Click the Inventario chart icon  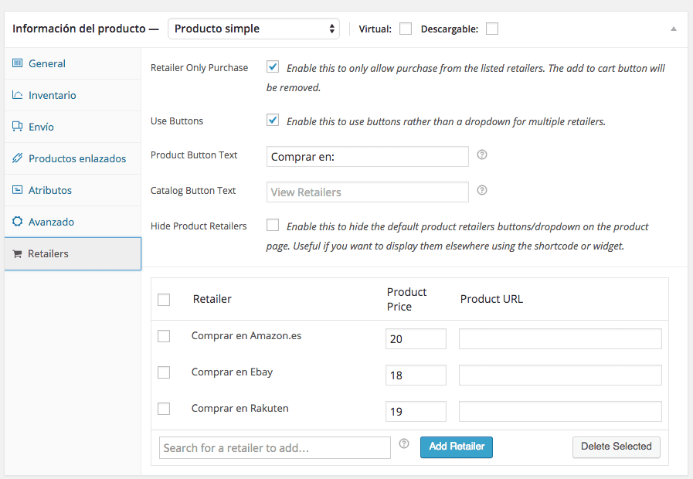(x=18, y=95)
